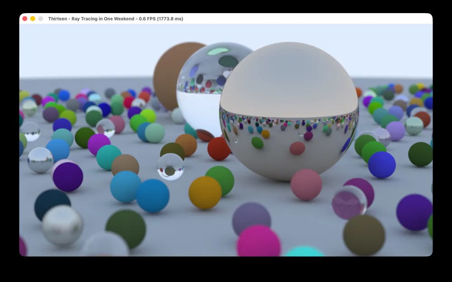Click the shiny silver sphere at bottom left
Viewport: 452px width, 282px height.
(62, 225)
